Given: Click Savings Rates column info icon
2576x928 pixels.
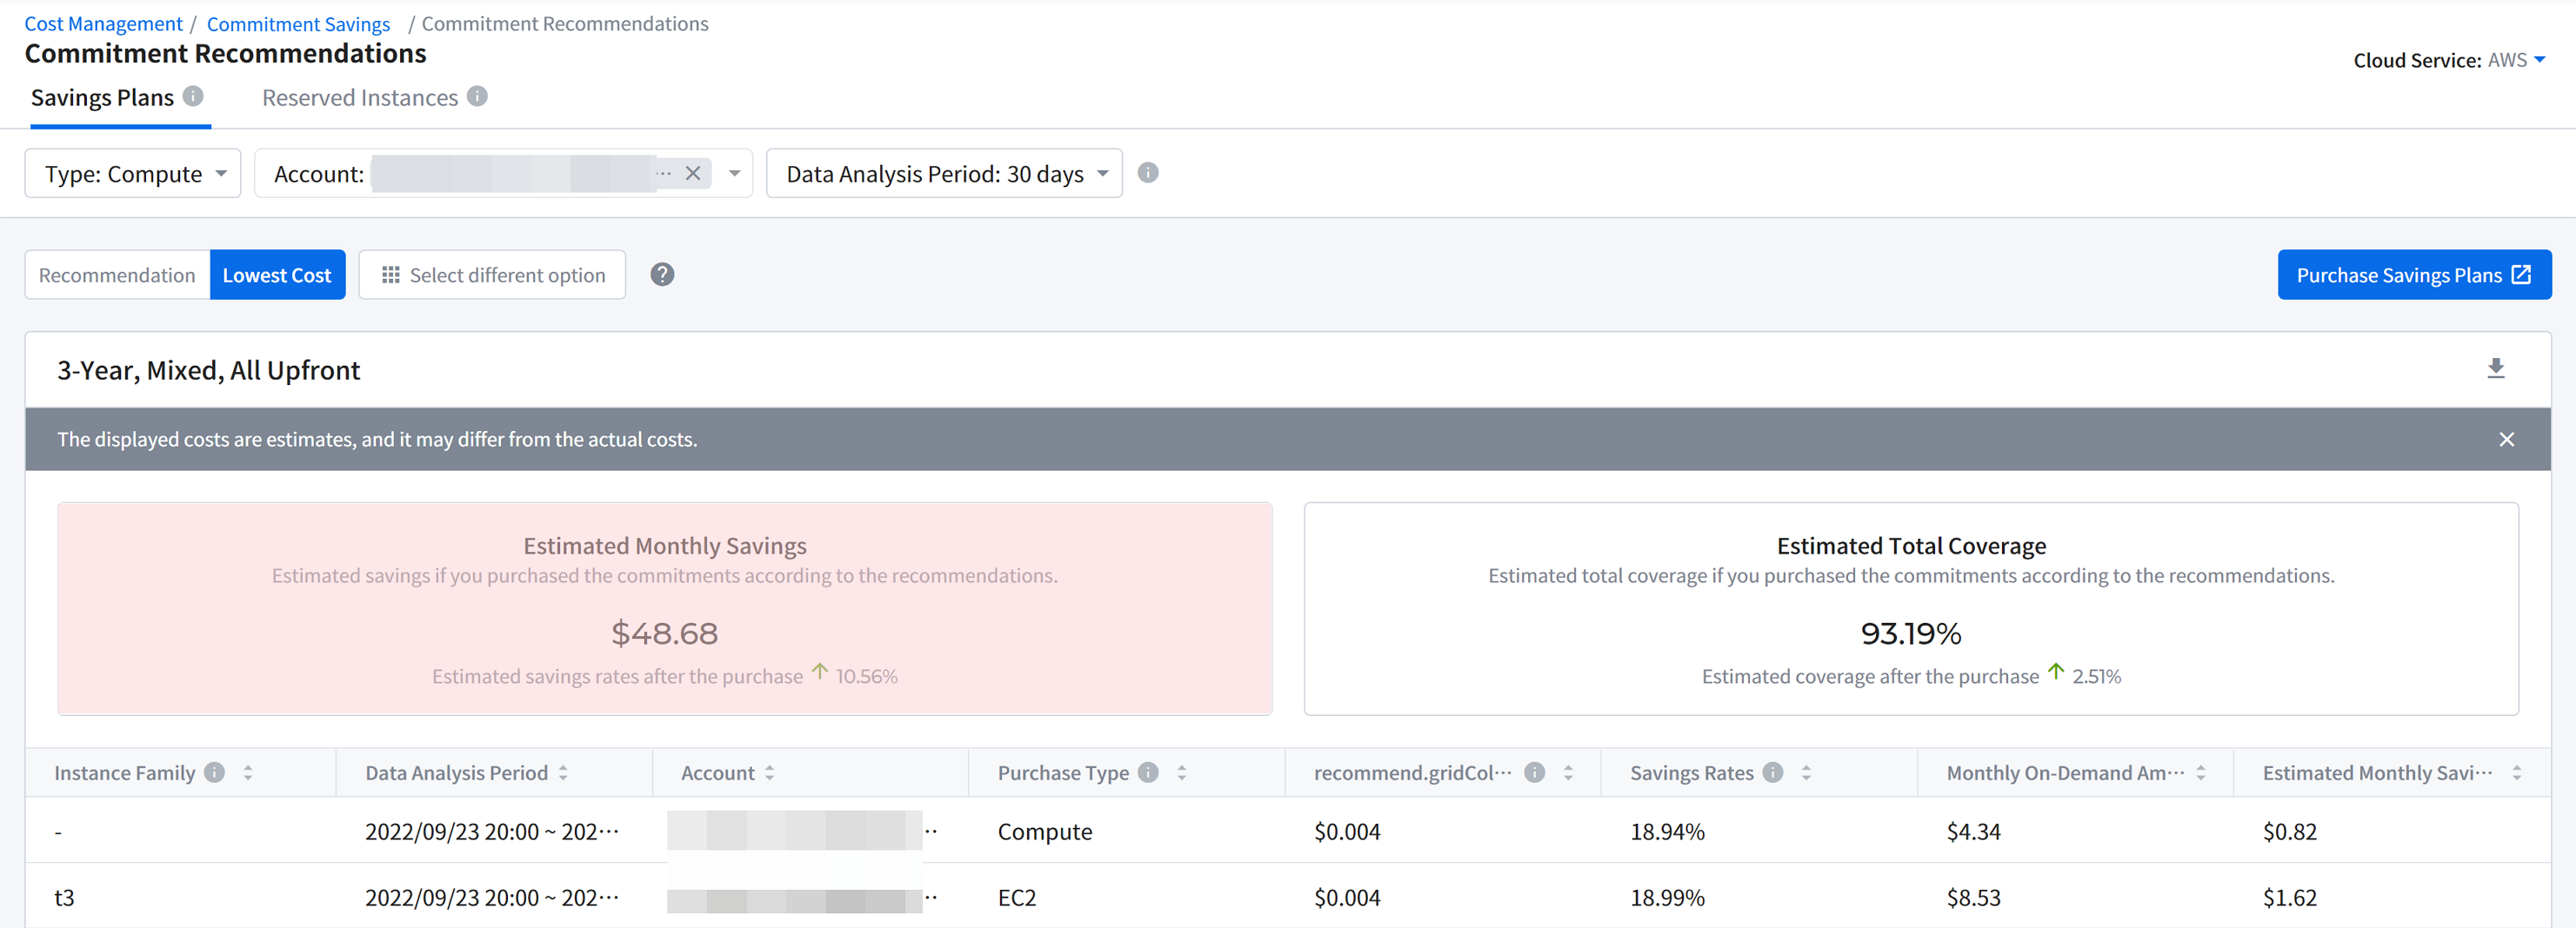Looking at the screenshot, I should pyautogui.click(x=1772, y=772).
